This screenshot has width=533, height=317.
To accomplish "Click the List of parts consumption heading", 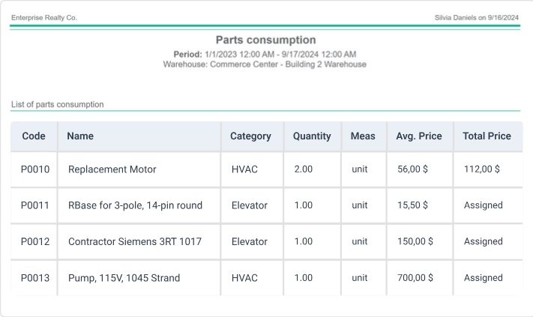I will (x=58, y=104).
